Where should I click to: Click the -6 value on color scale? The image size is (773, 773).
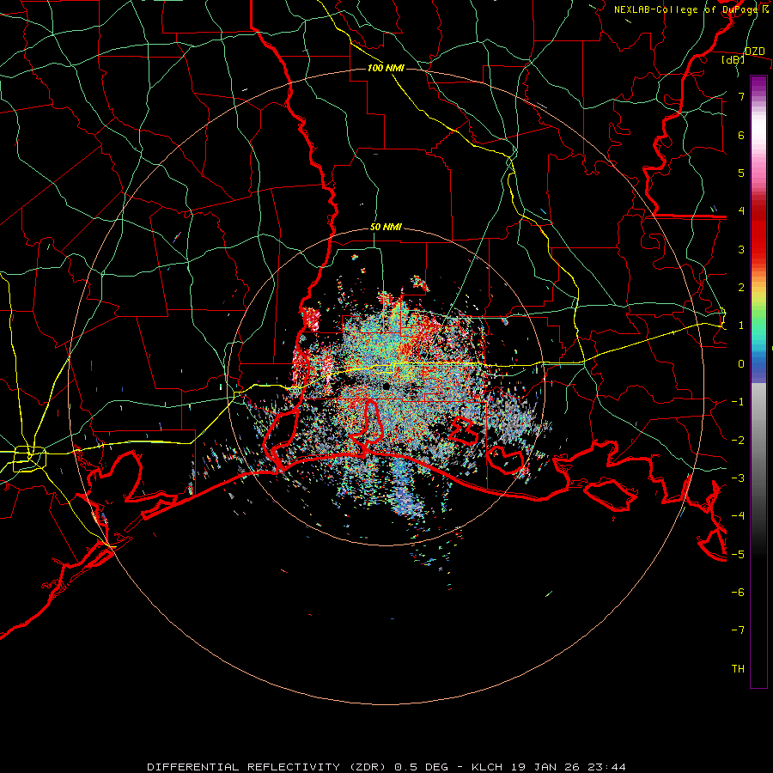click(738, 593)
